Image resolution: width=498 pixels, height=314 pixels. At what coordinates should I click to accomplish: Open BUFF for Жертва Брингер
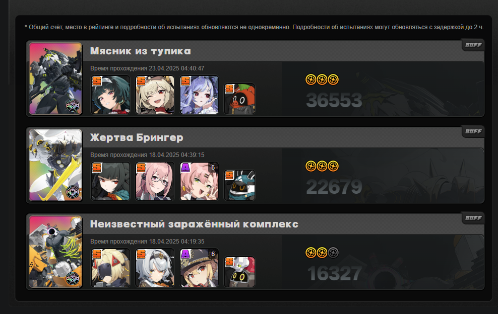tap(473, 131)
